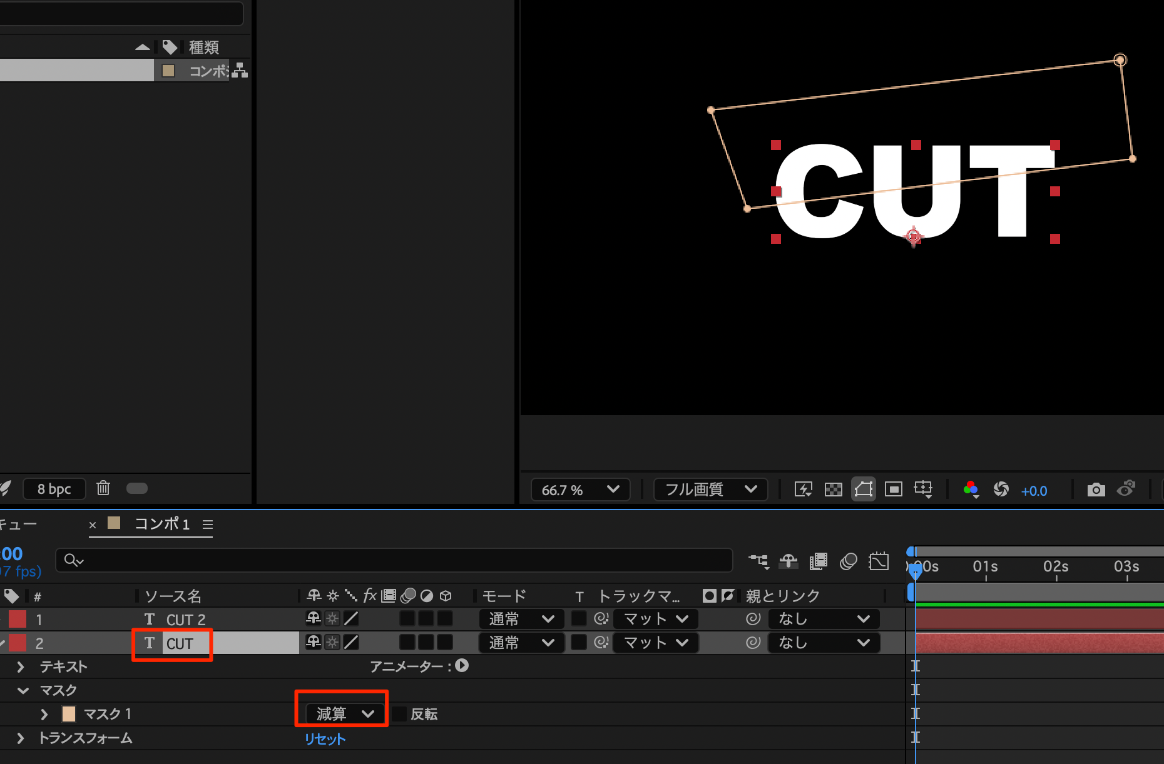Screen dimensions: 1164x764
Task: Toggle mask and shape path visibility icon
Action: click(863, 490)
